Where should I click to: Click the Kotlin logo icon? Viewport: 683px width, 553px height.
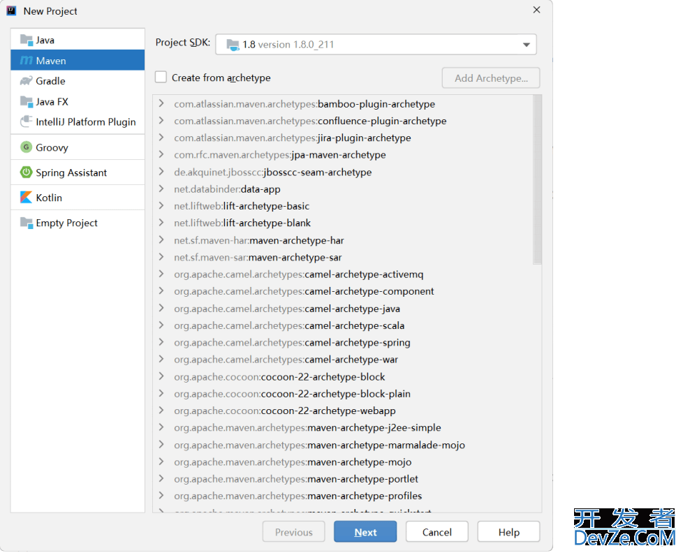[x=26, y=198]
